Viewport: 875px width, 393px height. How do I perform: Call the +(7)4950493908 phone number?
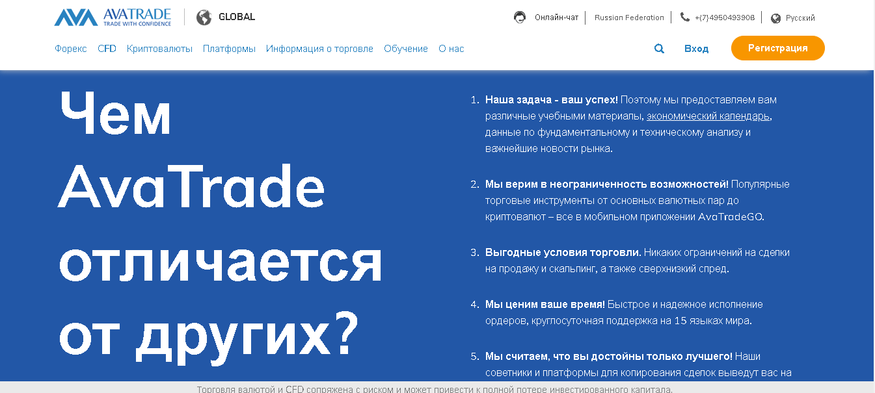click(725, 18)
